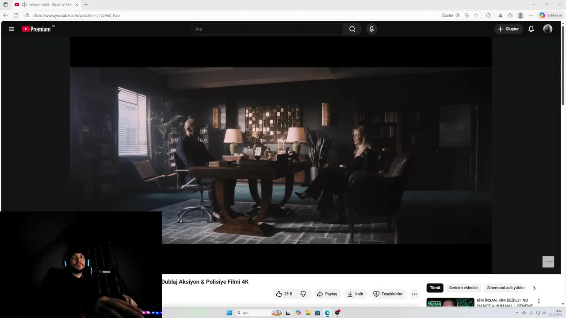Click the address bar URL
The width and height of the screenshot is (566, 318).
(x=76, y=15)
